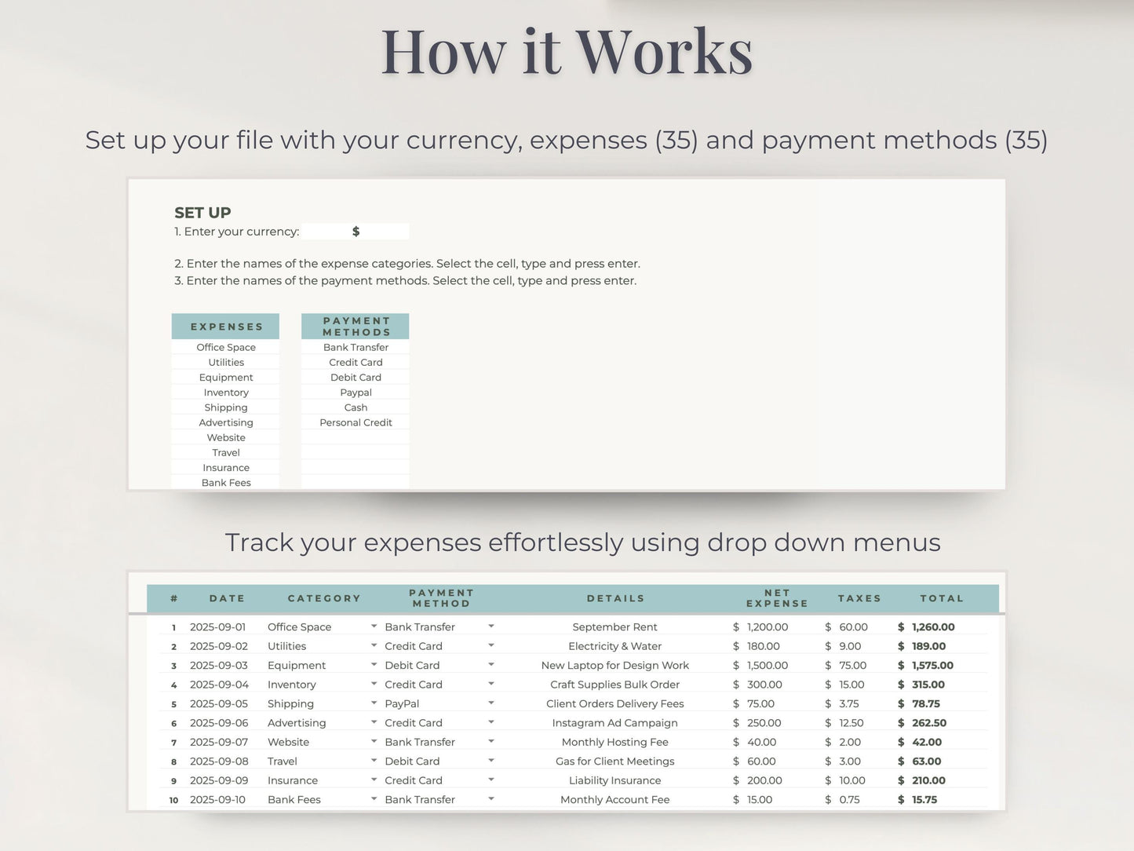
Task: Select the Liability Insurance details cell
Action: [614, 780]
